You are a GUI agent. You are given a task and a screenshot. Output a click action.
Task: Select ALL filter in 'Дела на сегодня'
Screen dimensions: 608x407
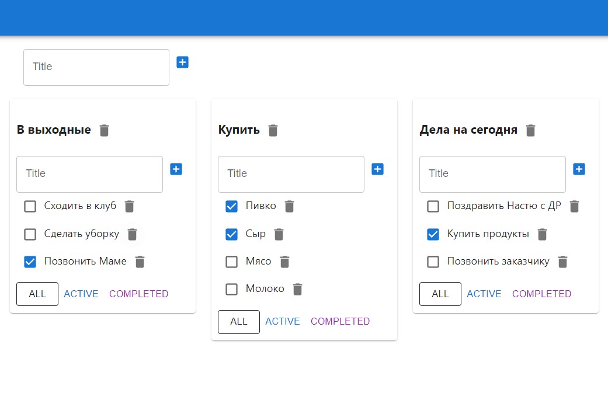pos(440,294)
